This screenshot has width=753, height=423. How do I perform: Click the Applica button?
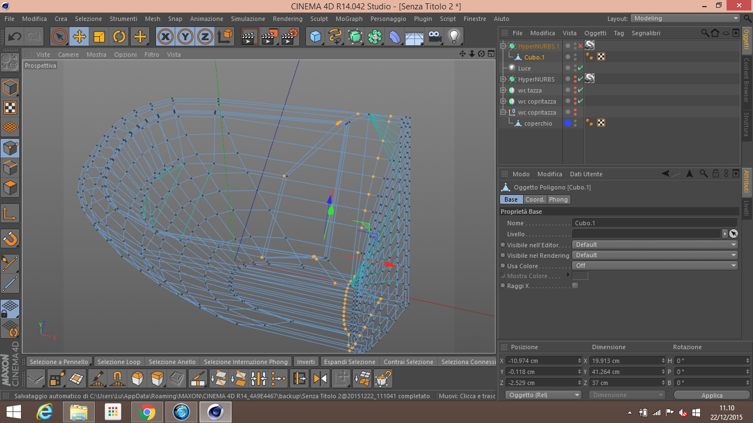(x=712, y=395)
